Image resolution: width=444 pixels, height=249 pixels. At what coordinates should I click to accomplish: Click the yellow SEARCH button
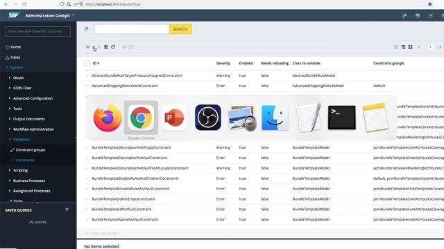[180, 29]
